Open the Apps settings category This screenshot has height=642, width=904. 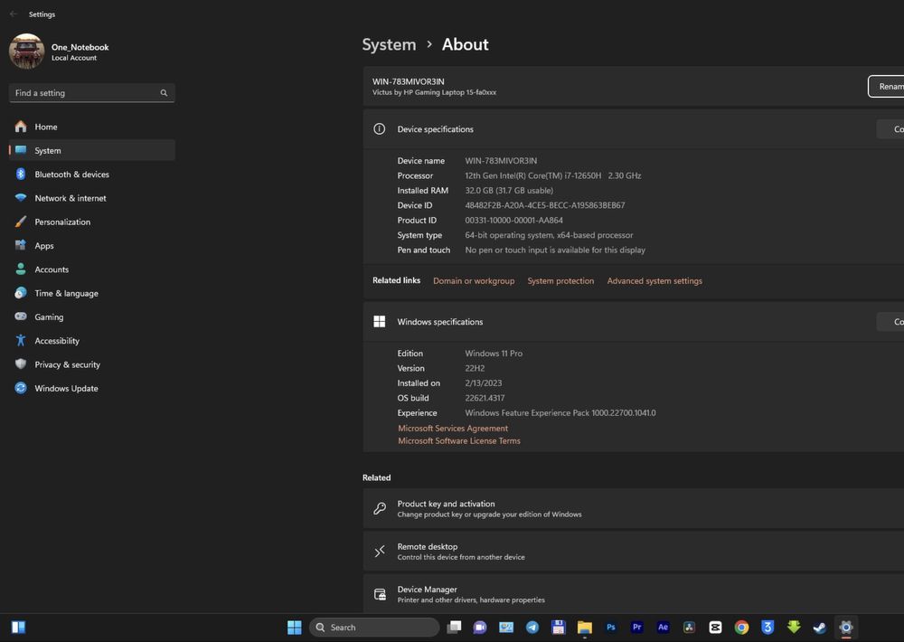91,245
